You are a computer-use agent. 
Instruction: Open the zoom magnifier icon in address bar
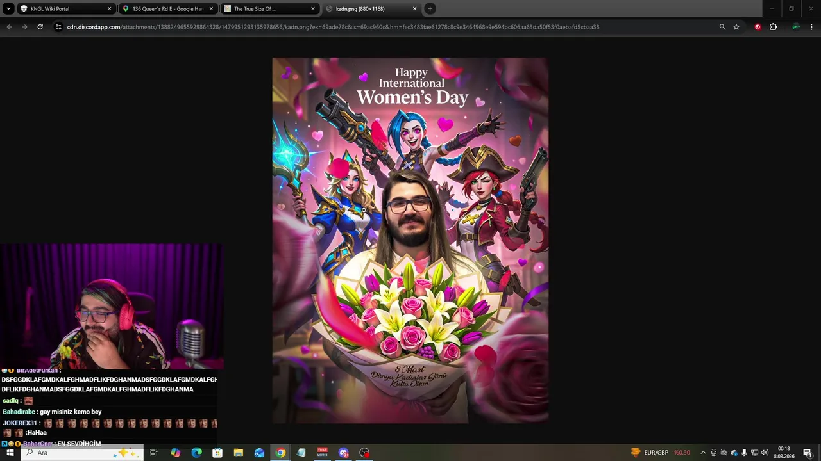[722, 27]
